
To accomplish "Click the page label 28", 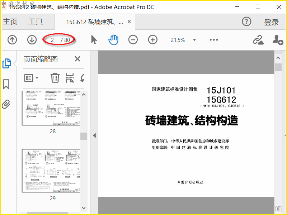I will click(x=53, y=132).
